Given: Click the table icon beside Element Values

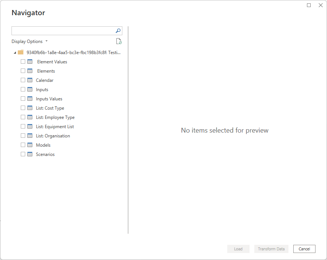Looking at the screenshot, I should 30,61.
